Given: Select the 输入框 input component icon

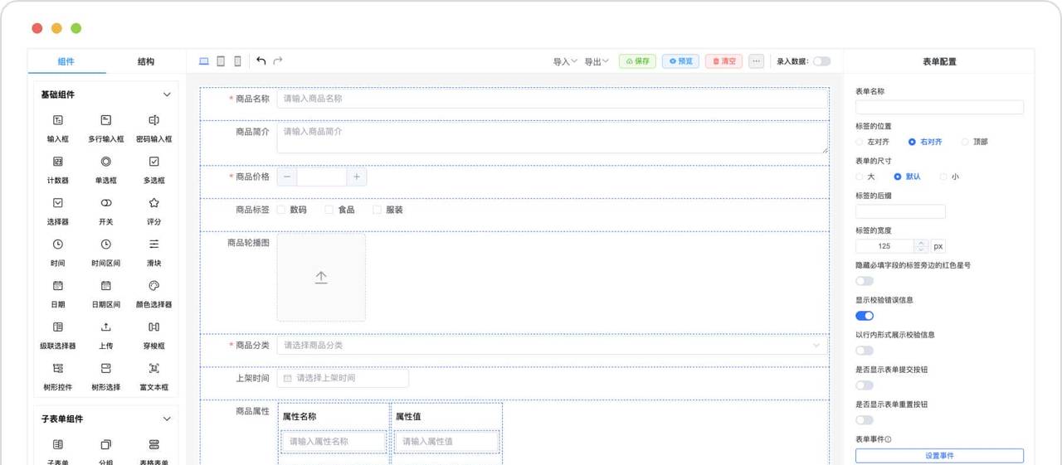Looking at the screenshot, I should tap(58, 120).
